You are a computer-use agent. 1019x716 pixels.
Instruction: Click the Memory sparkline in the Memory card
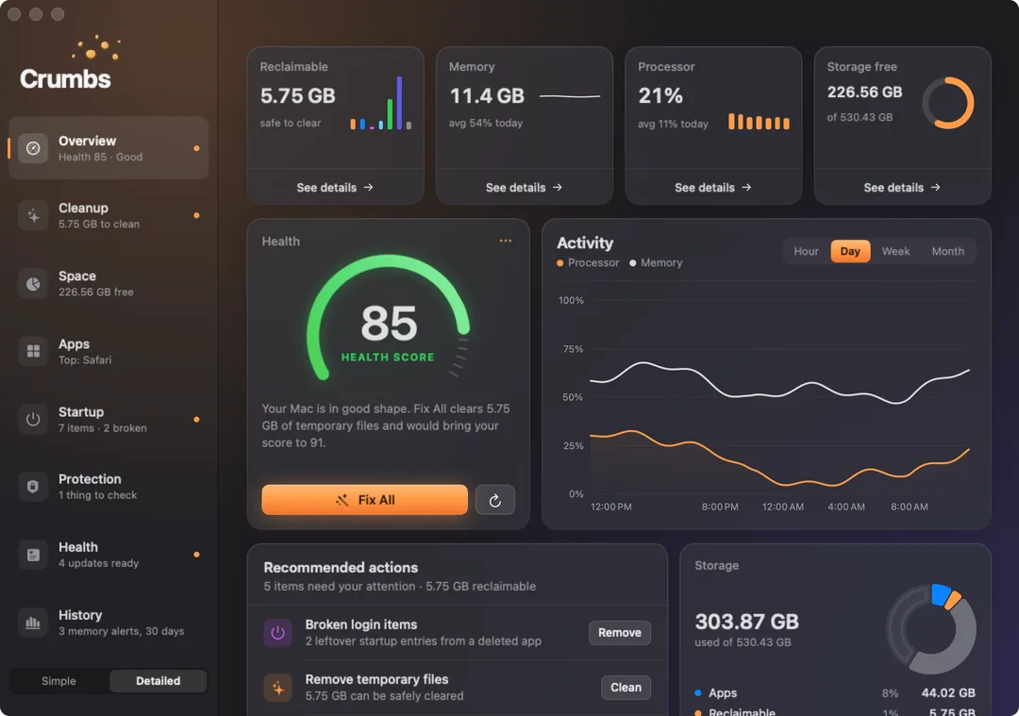[570, 97]
